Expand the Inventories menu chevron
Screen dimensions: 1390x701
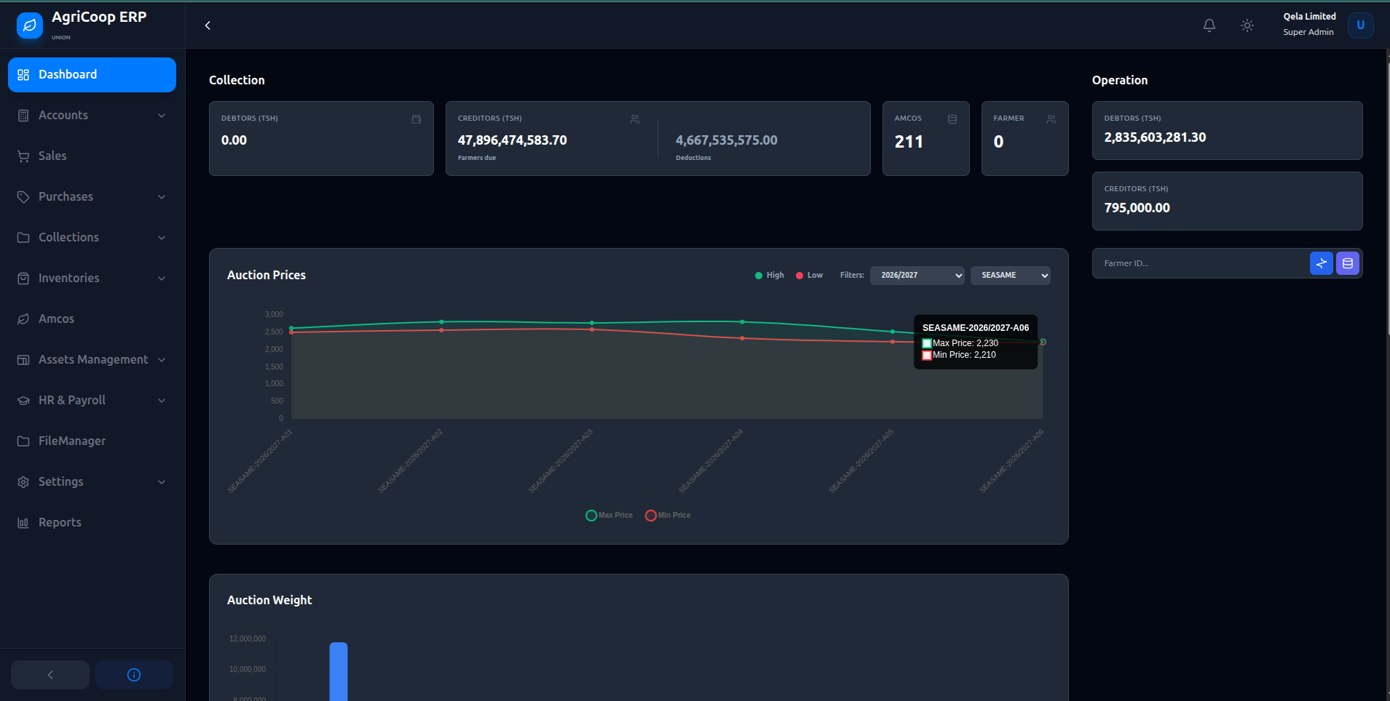[162, 279]
